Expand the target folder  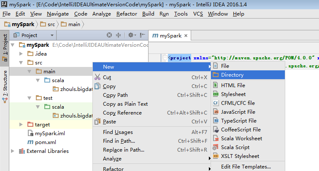coord(21,124)
